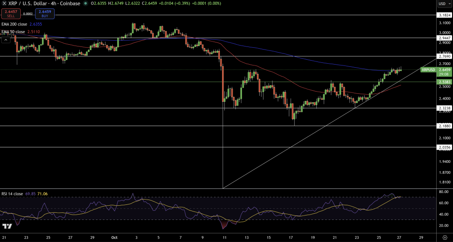Select the 2.5383 green price label
Viewport: 453px width, 242px height.
[444, 82]
